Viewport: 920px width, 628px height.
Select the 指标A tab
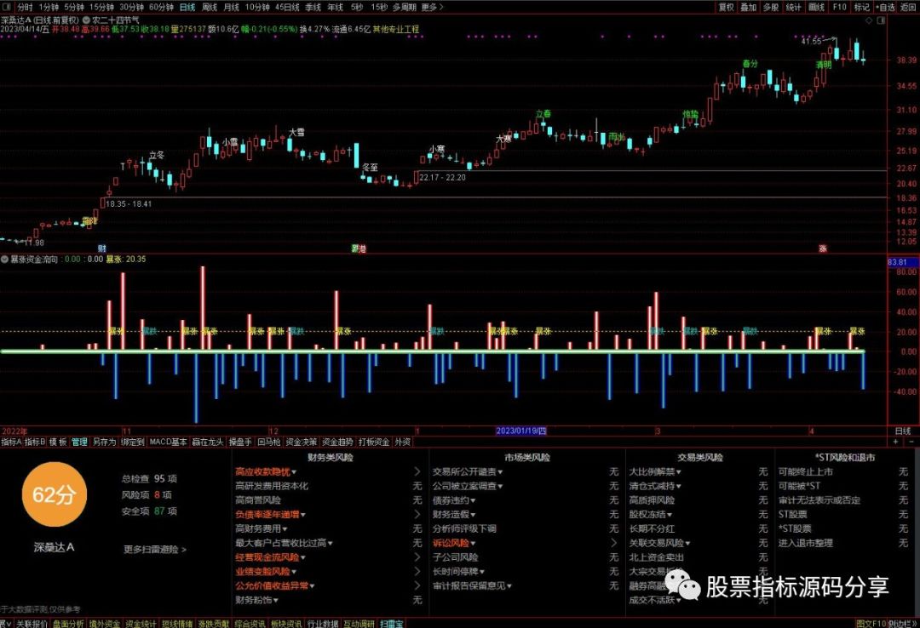[11, 442]
